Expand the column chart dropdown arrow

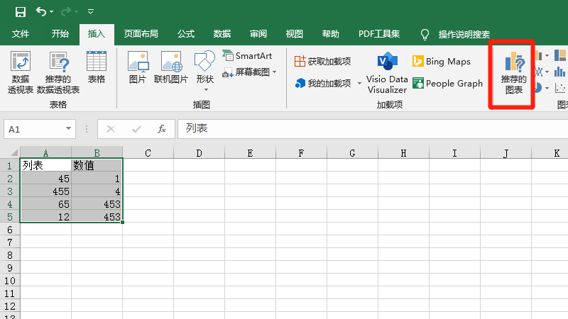[x=547, y=56]
